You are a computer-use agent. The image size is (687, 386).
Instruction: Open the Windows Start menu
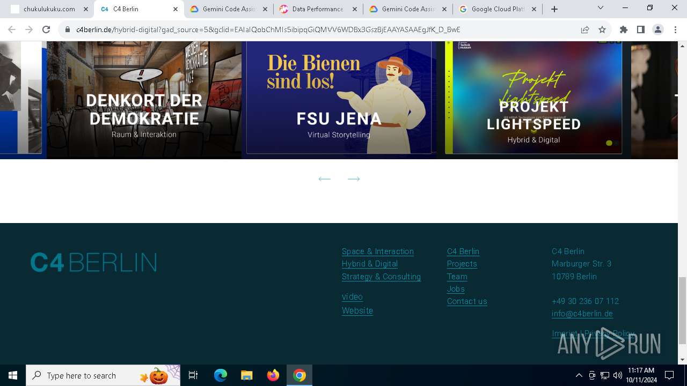coord(13,375)
